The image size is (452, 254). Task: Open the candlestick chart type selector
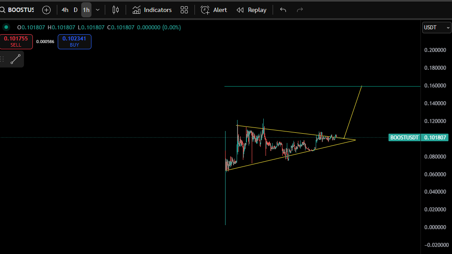(x=115, y=10)
